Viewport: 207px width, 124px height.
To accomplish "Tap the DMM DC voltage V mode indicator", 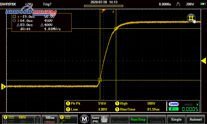I will pos(174,109).
